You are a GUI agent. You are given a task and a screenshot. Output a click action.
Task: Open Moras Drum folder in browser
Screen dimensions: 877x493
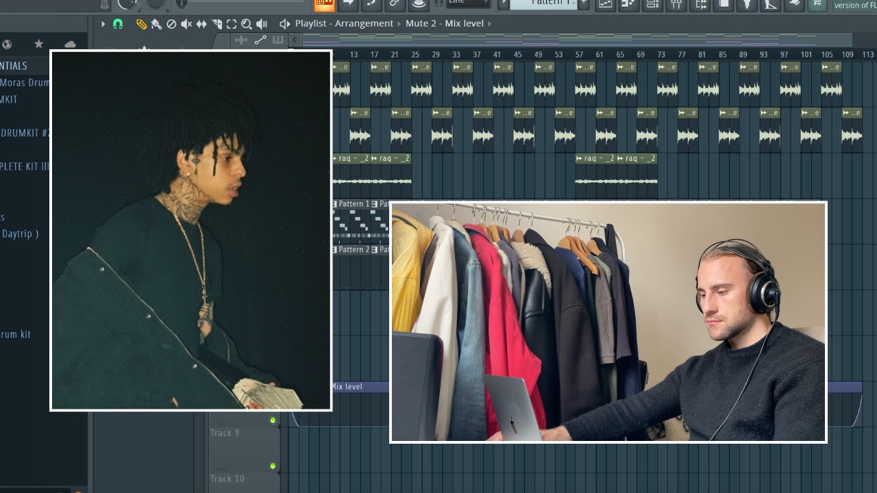click(25, 83)
